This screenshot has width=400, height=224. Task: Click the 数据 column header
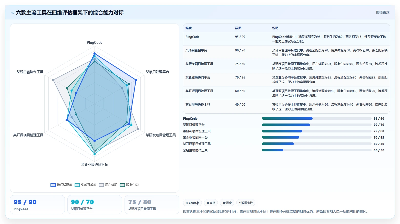[238, 28]
